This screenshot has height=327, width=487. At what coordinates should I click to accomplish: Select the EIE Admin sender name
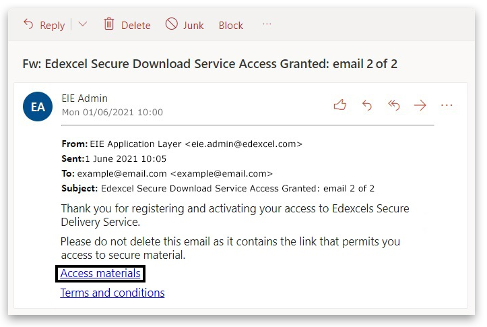coord(84,98)
